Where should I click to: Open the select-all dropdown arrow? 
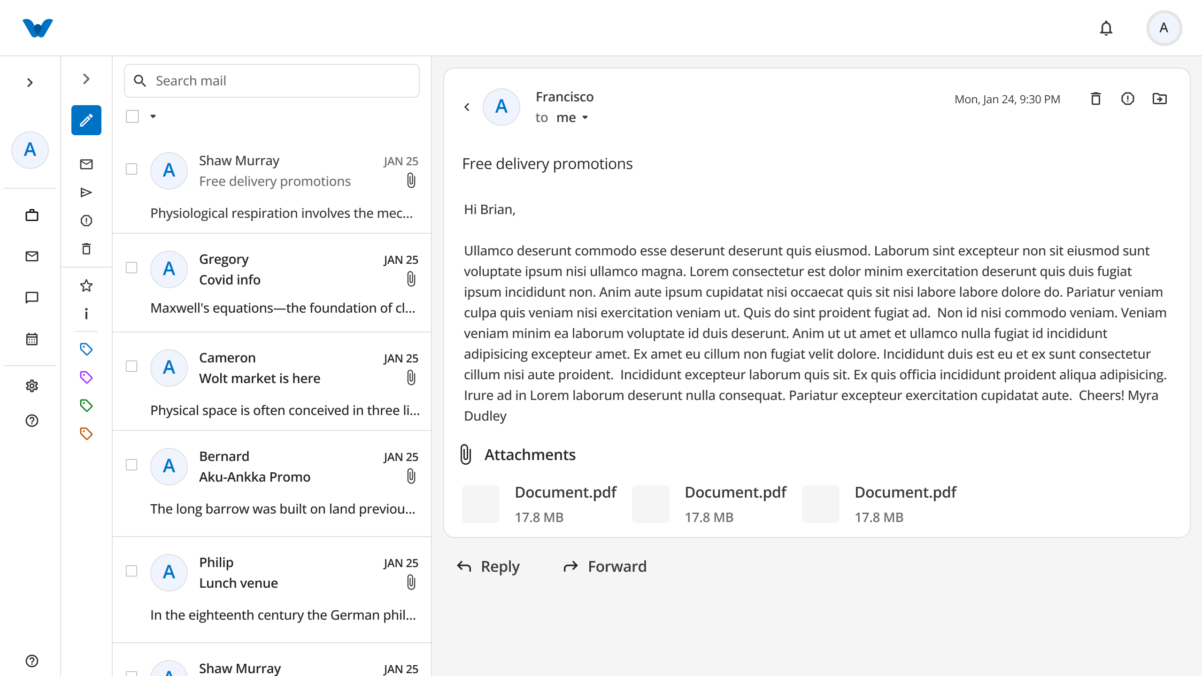click(x=153, y=116)
